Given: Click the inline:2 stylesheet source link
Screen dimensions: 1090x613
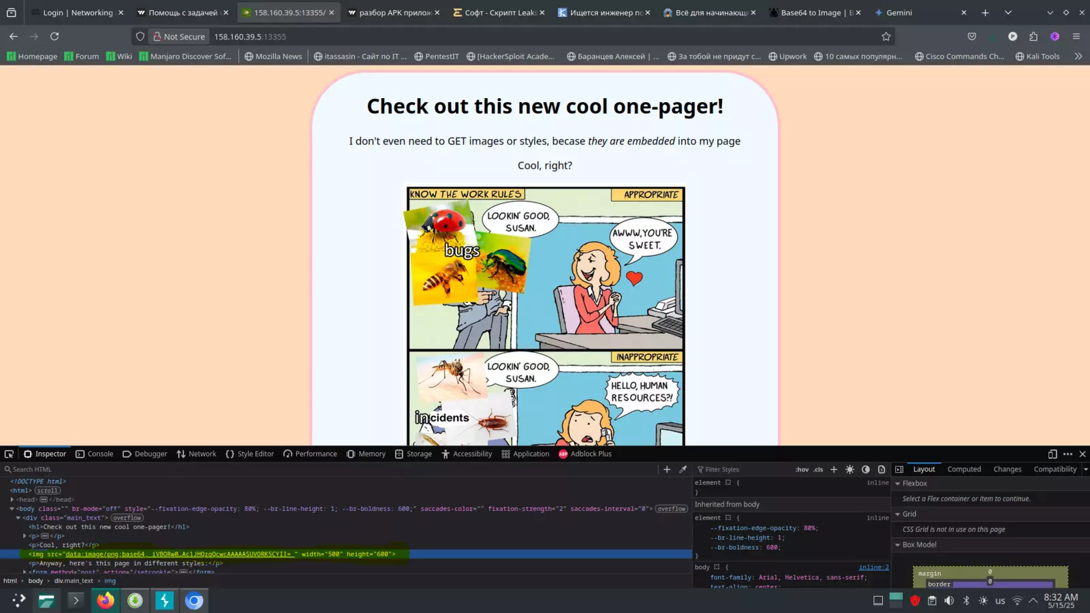Looking at the screenshot, I should (x=873, y=567).
